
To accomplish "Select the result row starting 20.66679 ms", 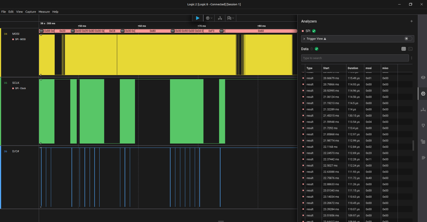I will coord(357,78).
